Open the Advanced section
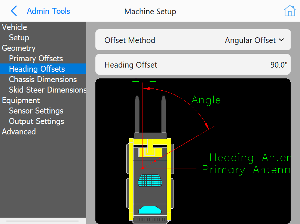300x224 pixels. [x=19, y=131]
